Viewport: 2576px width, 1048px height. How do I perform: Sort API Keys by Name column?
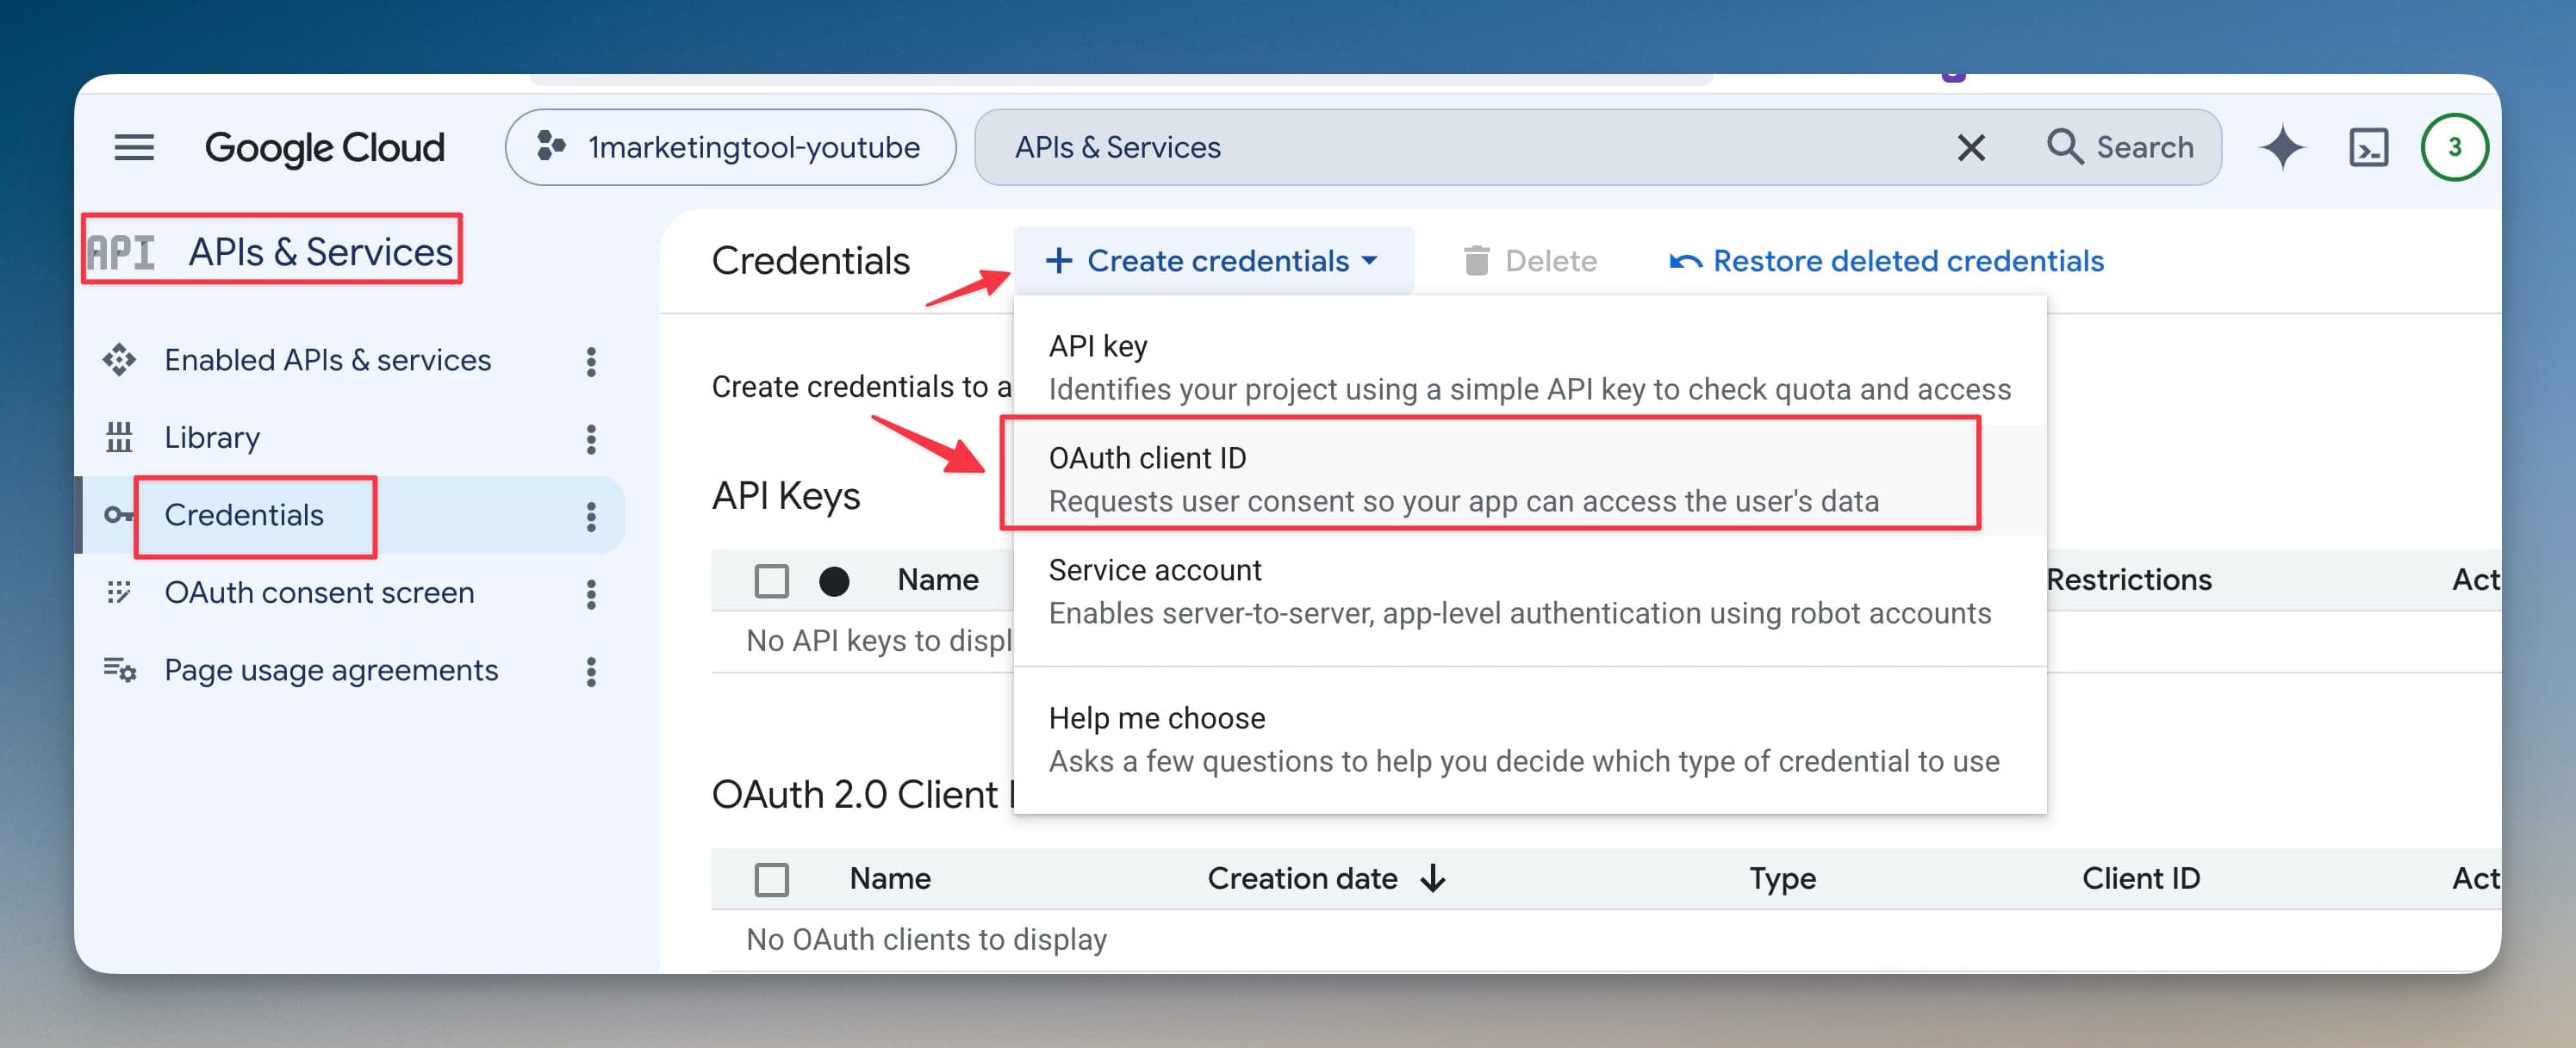tap(938, 580)
